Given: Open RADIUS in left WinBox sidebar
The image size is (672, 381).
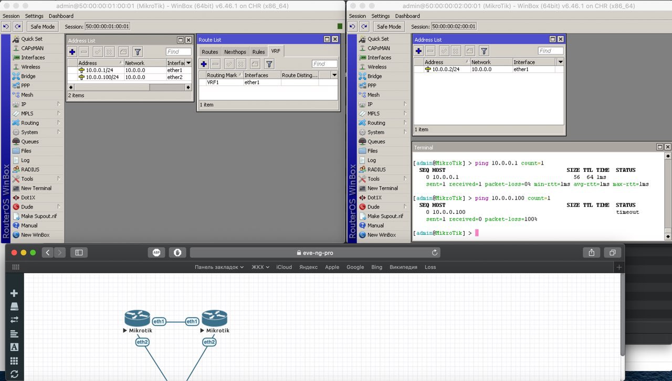Looking at the screenshot, I should (x=30, y=169).
